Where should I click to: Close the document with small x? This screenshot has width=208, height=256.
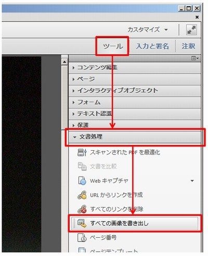click(197, 17)
